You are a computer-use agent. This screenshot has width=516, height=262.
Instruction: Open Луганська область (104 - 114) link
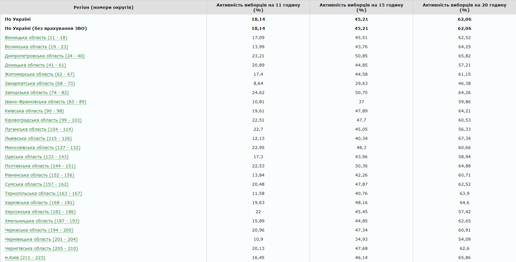[x=39, y=129]
